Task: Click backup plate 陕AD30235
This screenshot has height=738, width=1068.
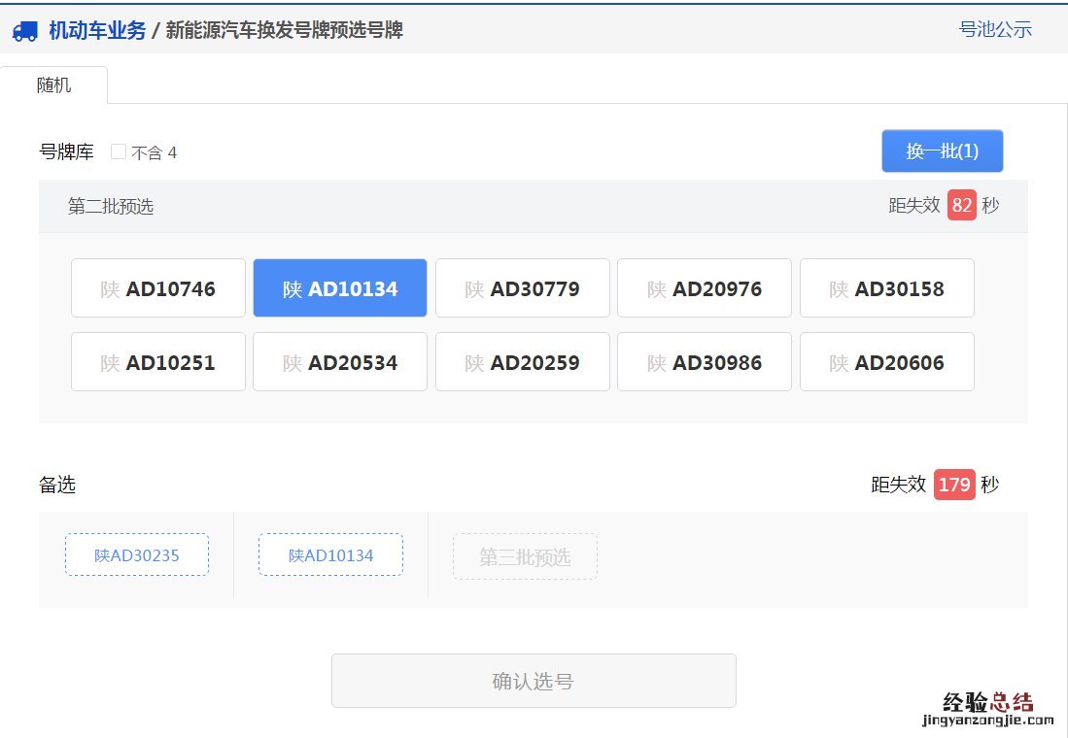Action: [x=136, y=554]
